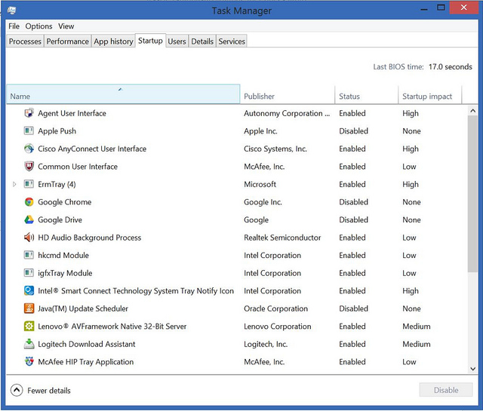The width and height of the screenshot is (483, 411).
Task: Click the Disable button
Action: click(445, 390)
